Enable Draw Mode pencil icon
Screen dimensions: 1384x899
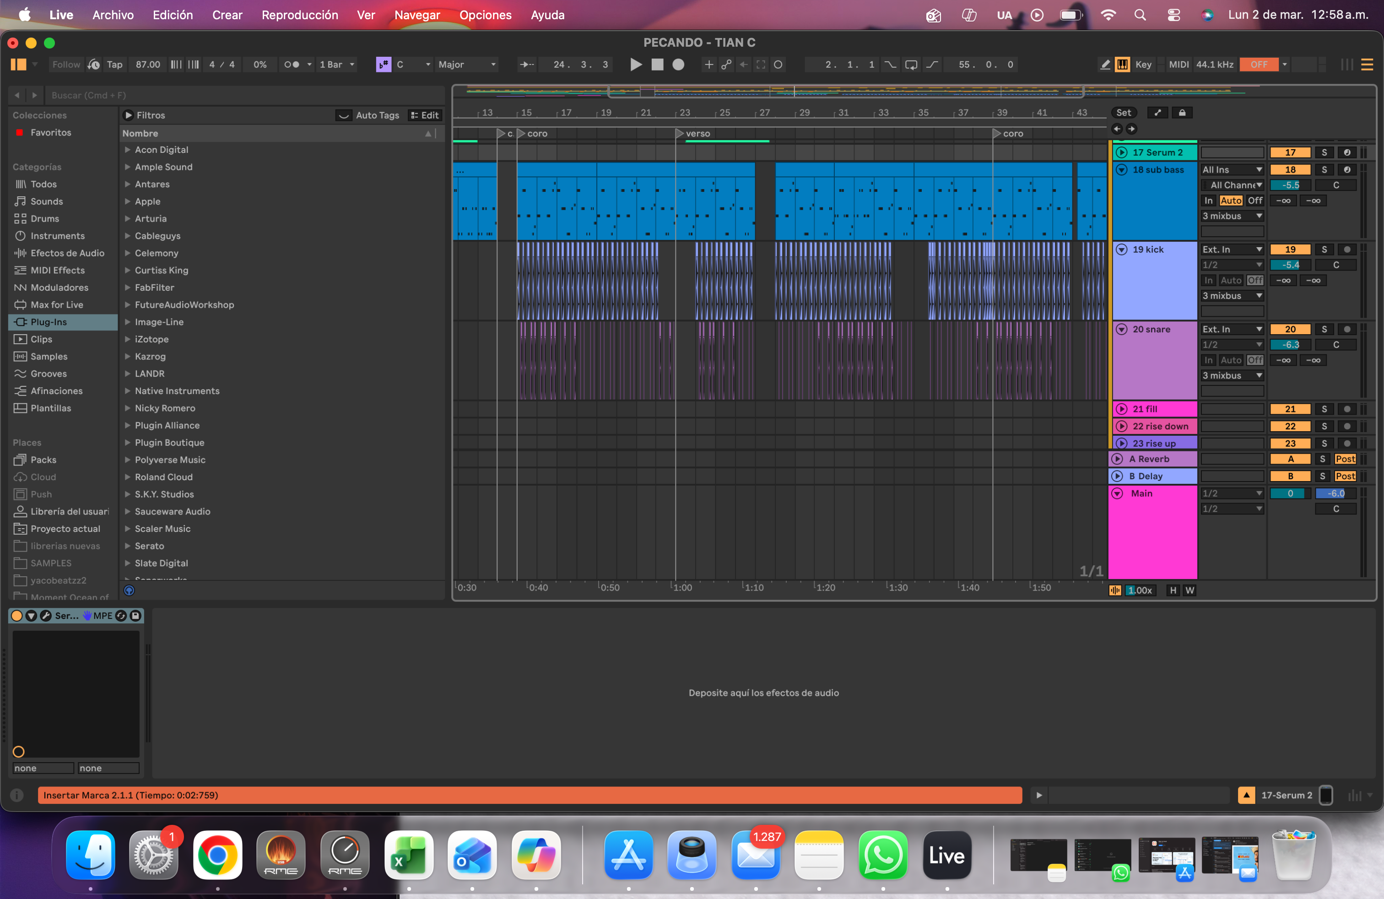point(1105,65)
